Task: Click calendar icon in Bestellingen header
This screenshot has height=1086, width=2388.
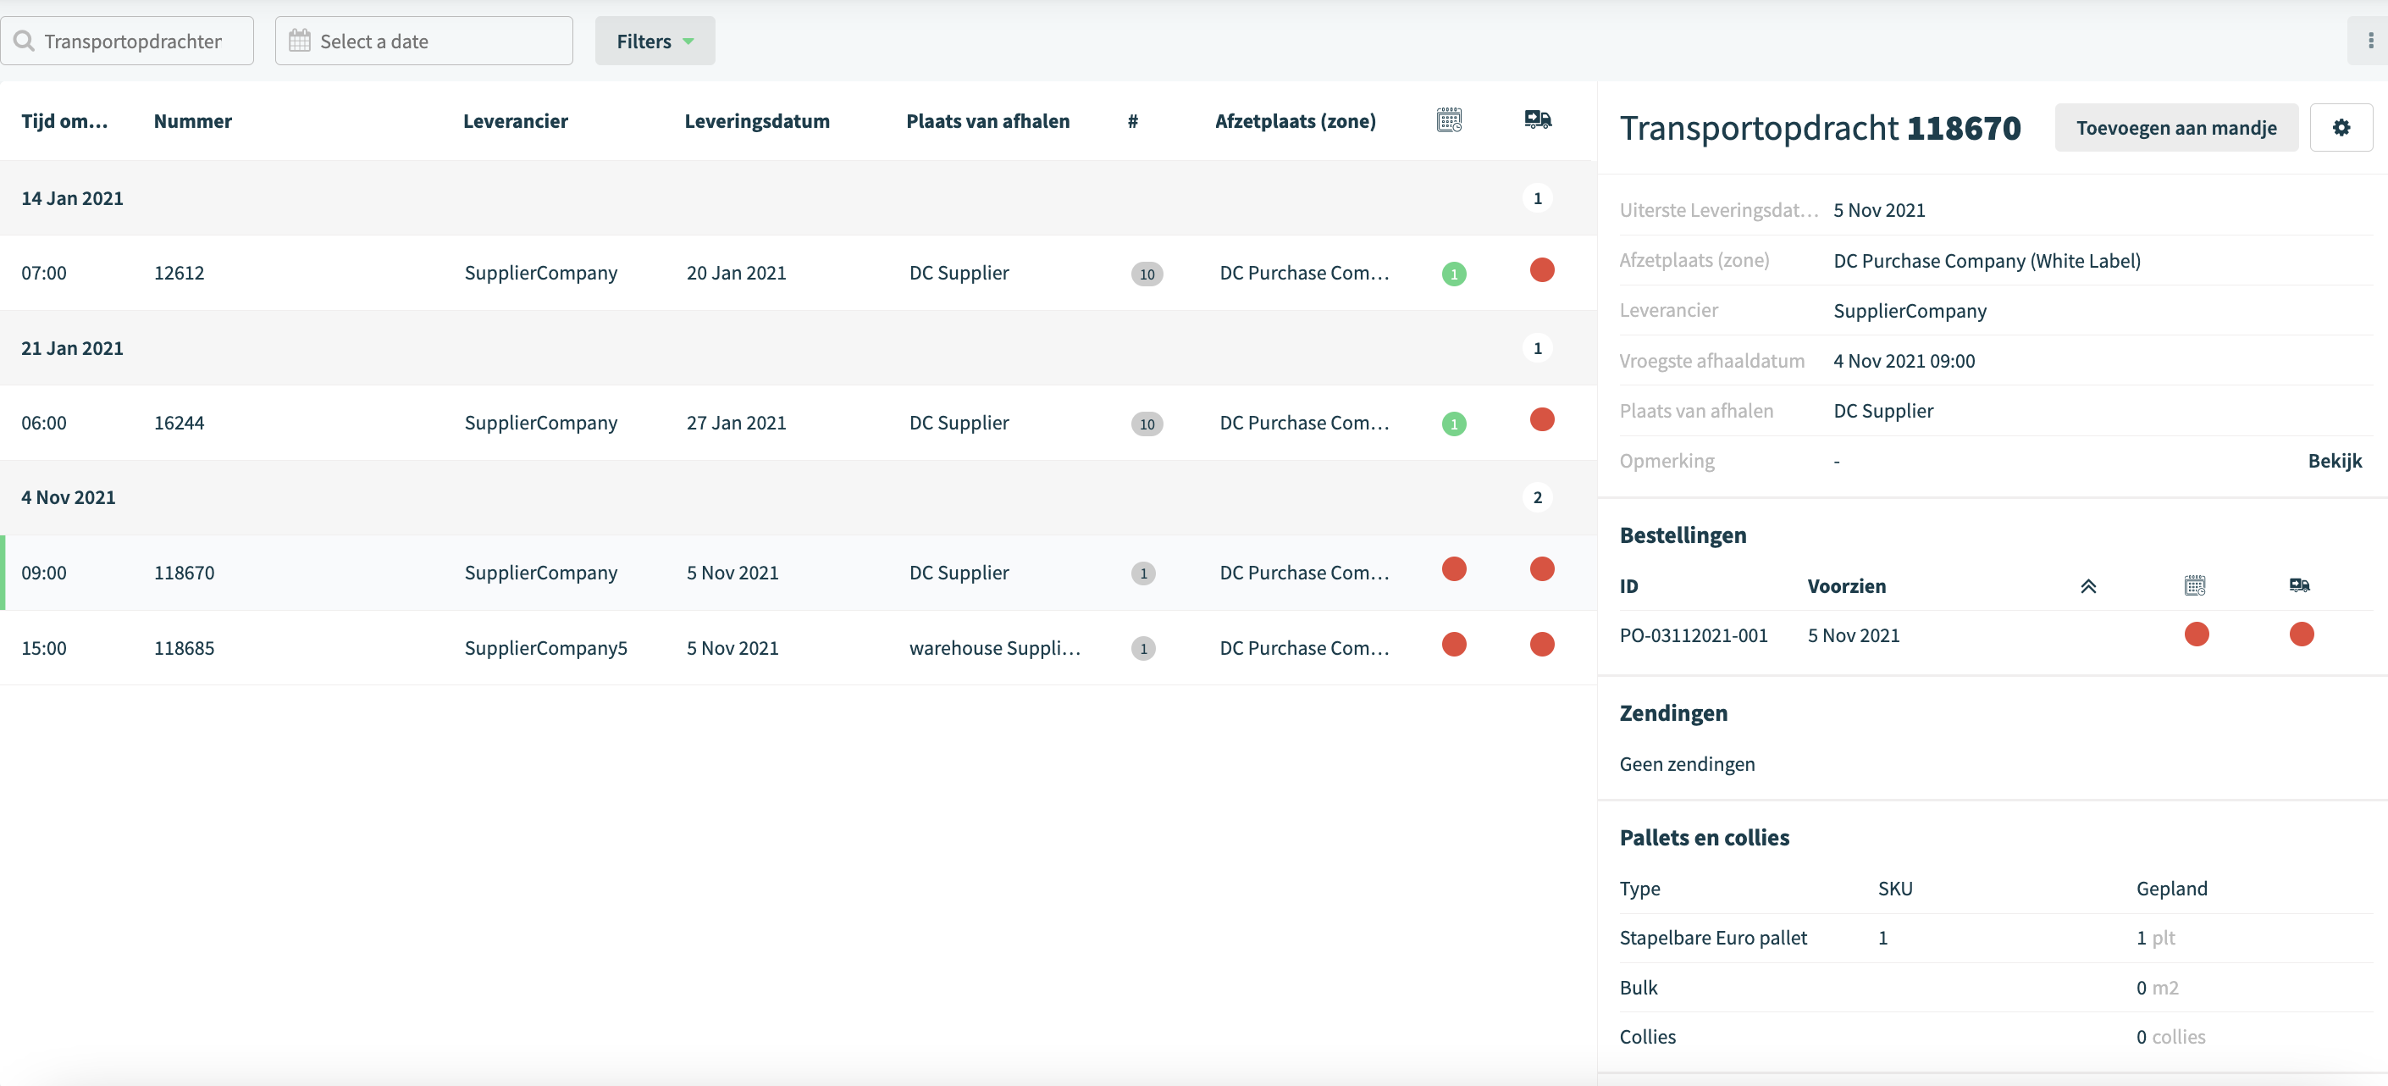Action: tap(2194, 585)
